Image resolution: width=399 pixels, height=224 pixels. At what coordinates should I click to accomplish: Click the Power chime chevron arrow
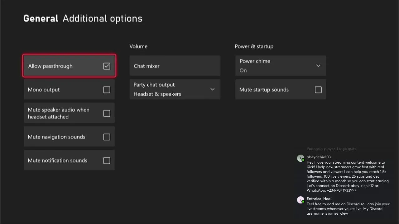coord(318,66)
